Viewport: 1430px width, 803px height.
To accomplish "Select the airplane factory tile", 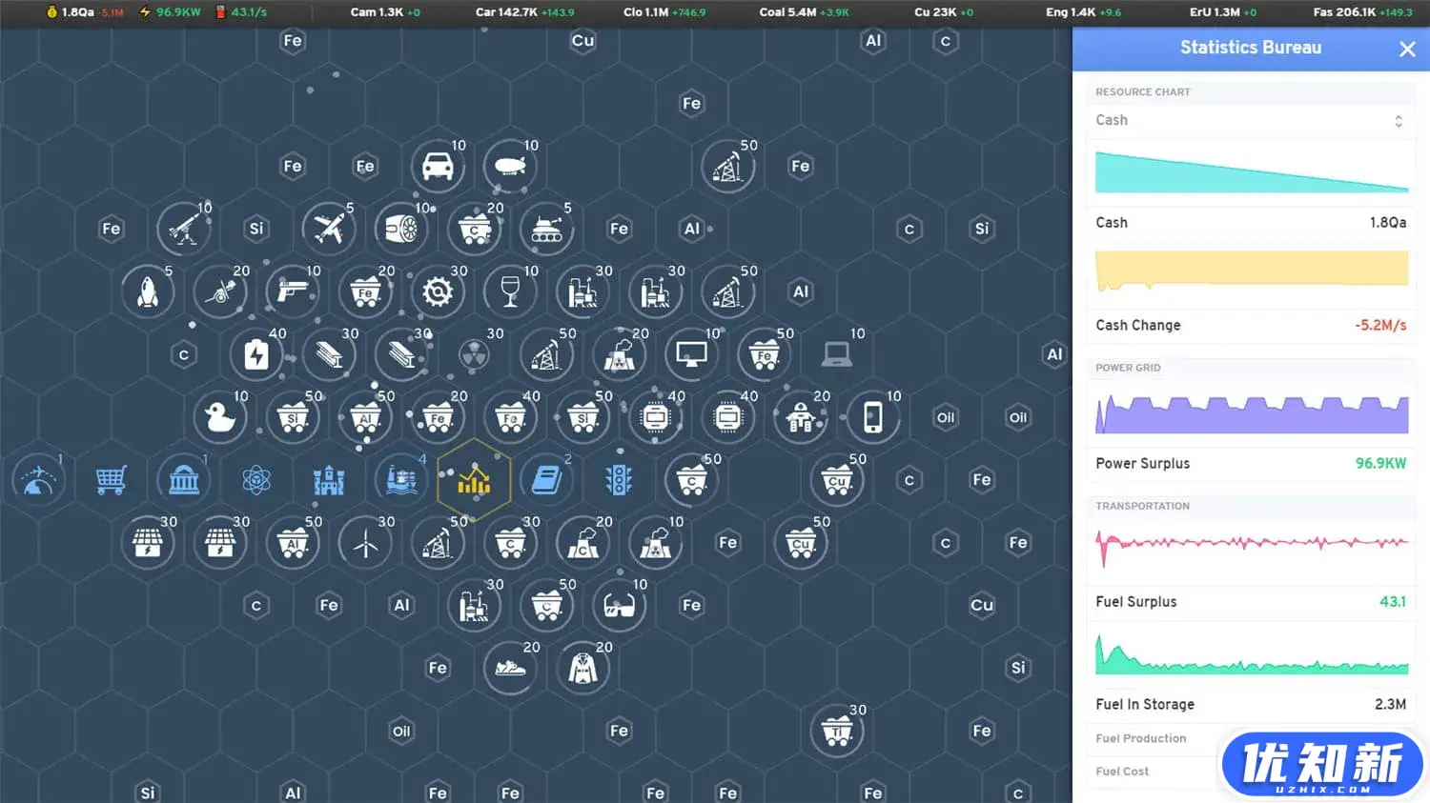I will [329, 229].
